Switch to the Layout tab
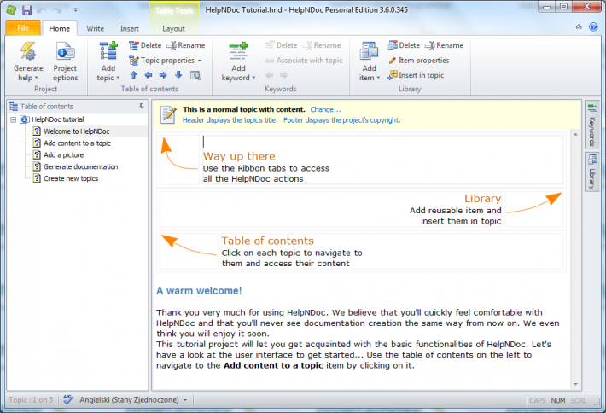 click(173, 29)
